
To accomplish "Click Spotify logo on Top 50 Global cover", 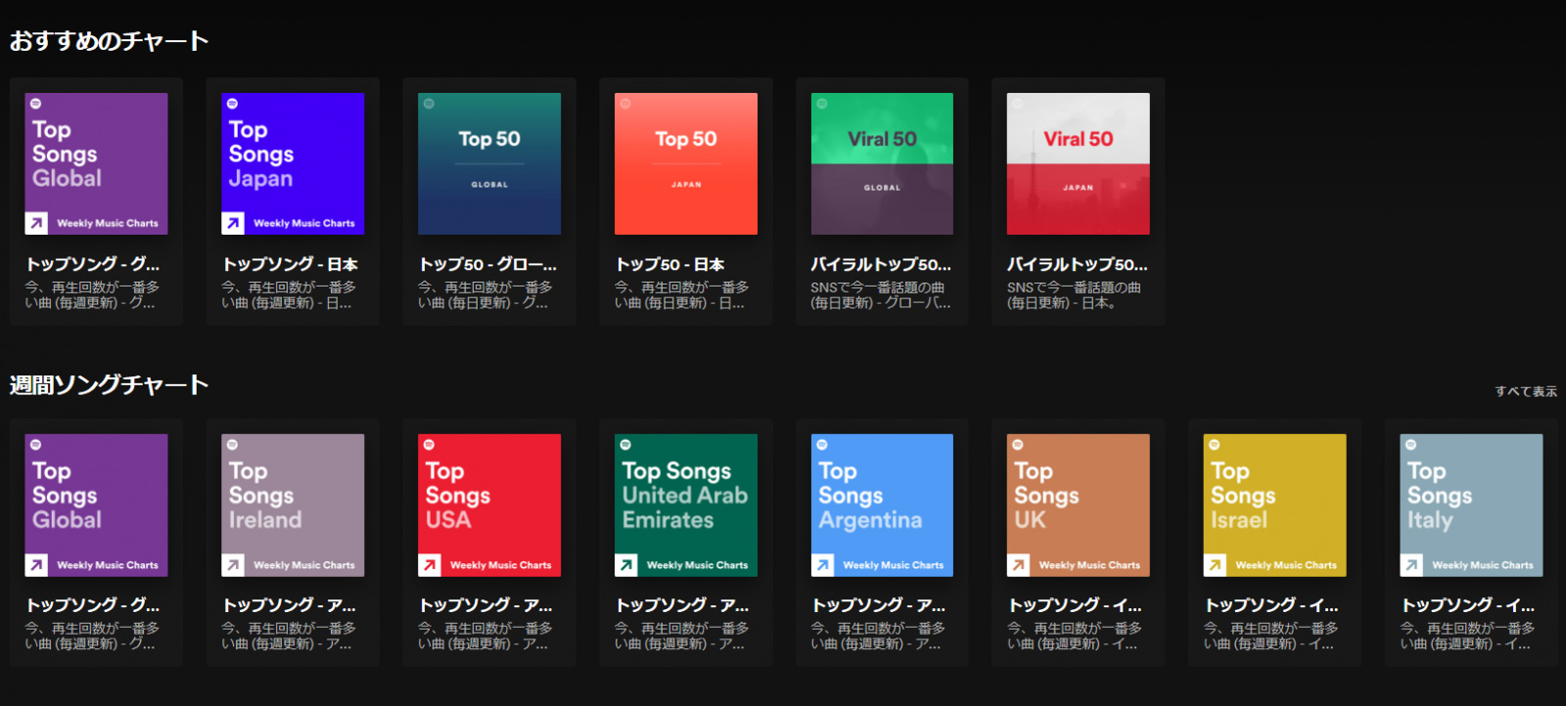I will point(429,103).
